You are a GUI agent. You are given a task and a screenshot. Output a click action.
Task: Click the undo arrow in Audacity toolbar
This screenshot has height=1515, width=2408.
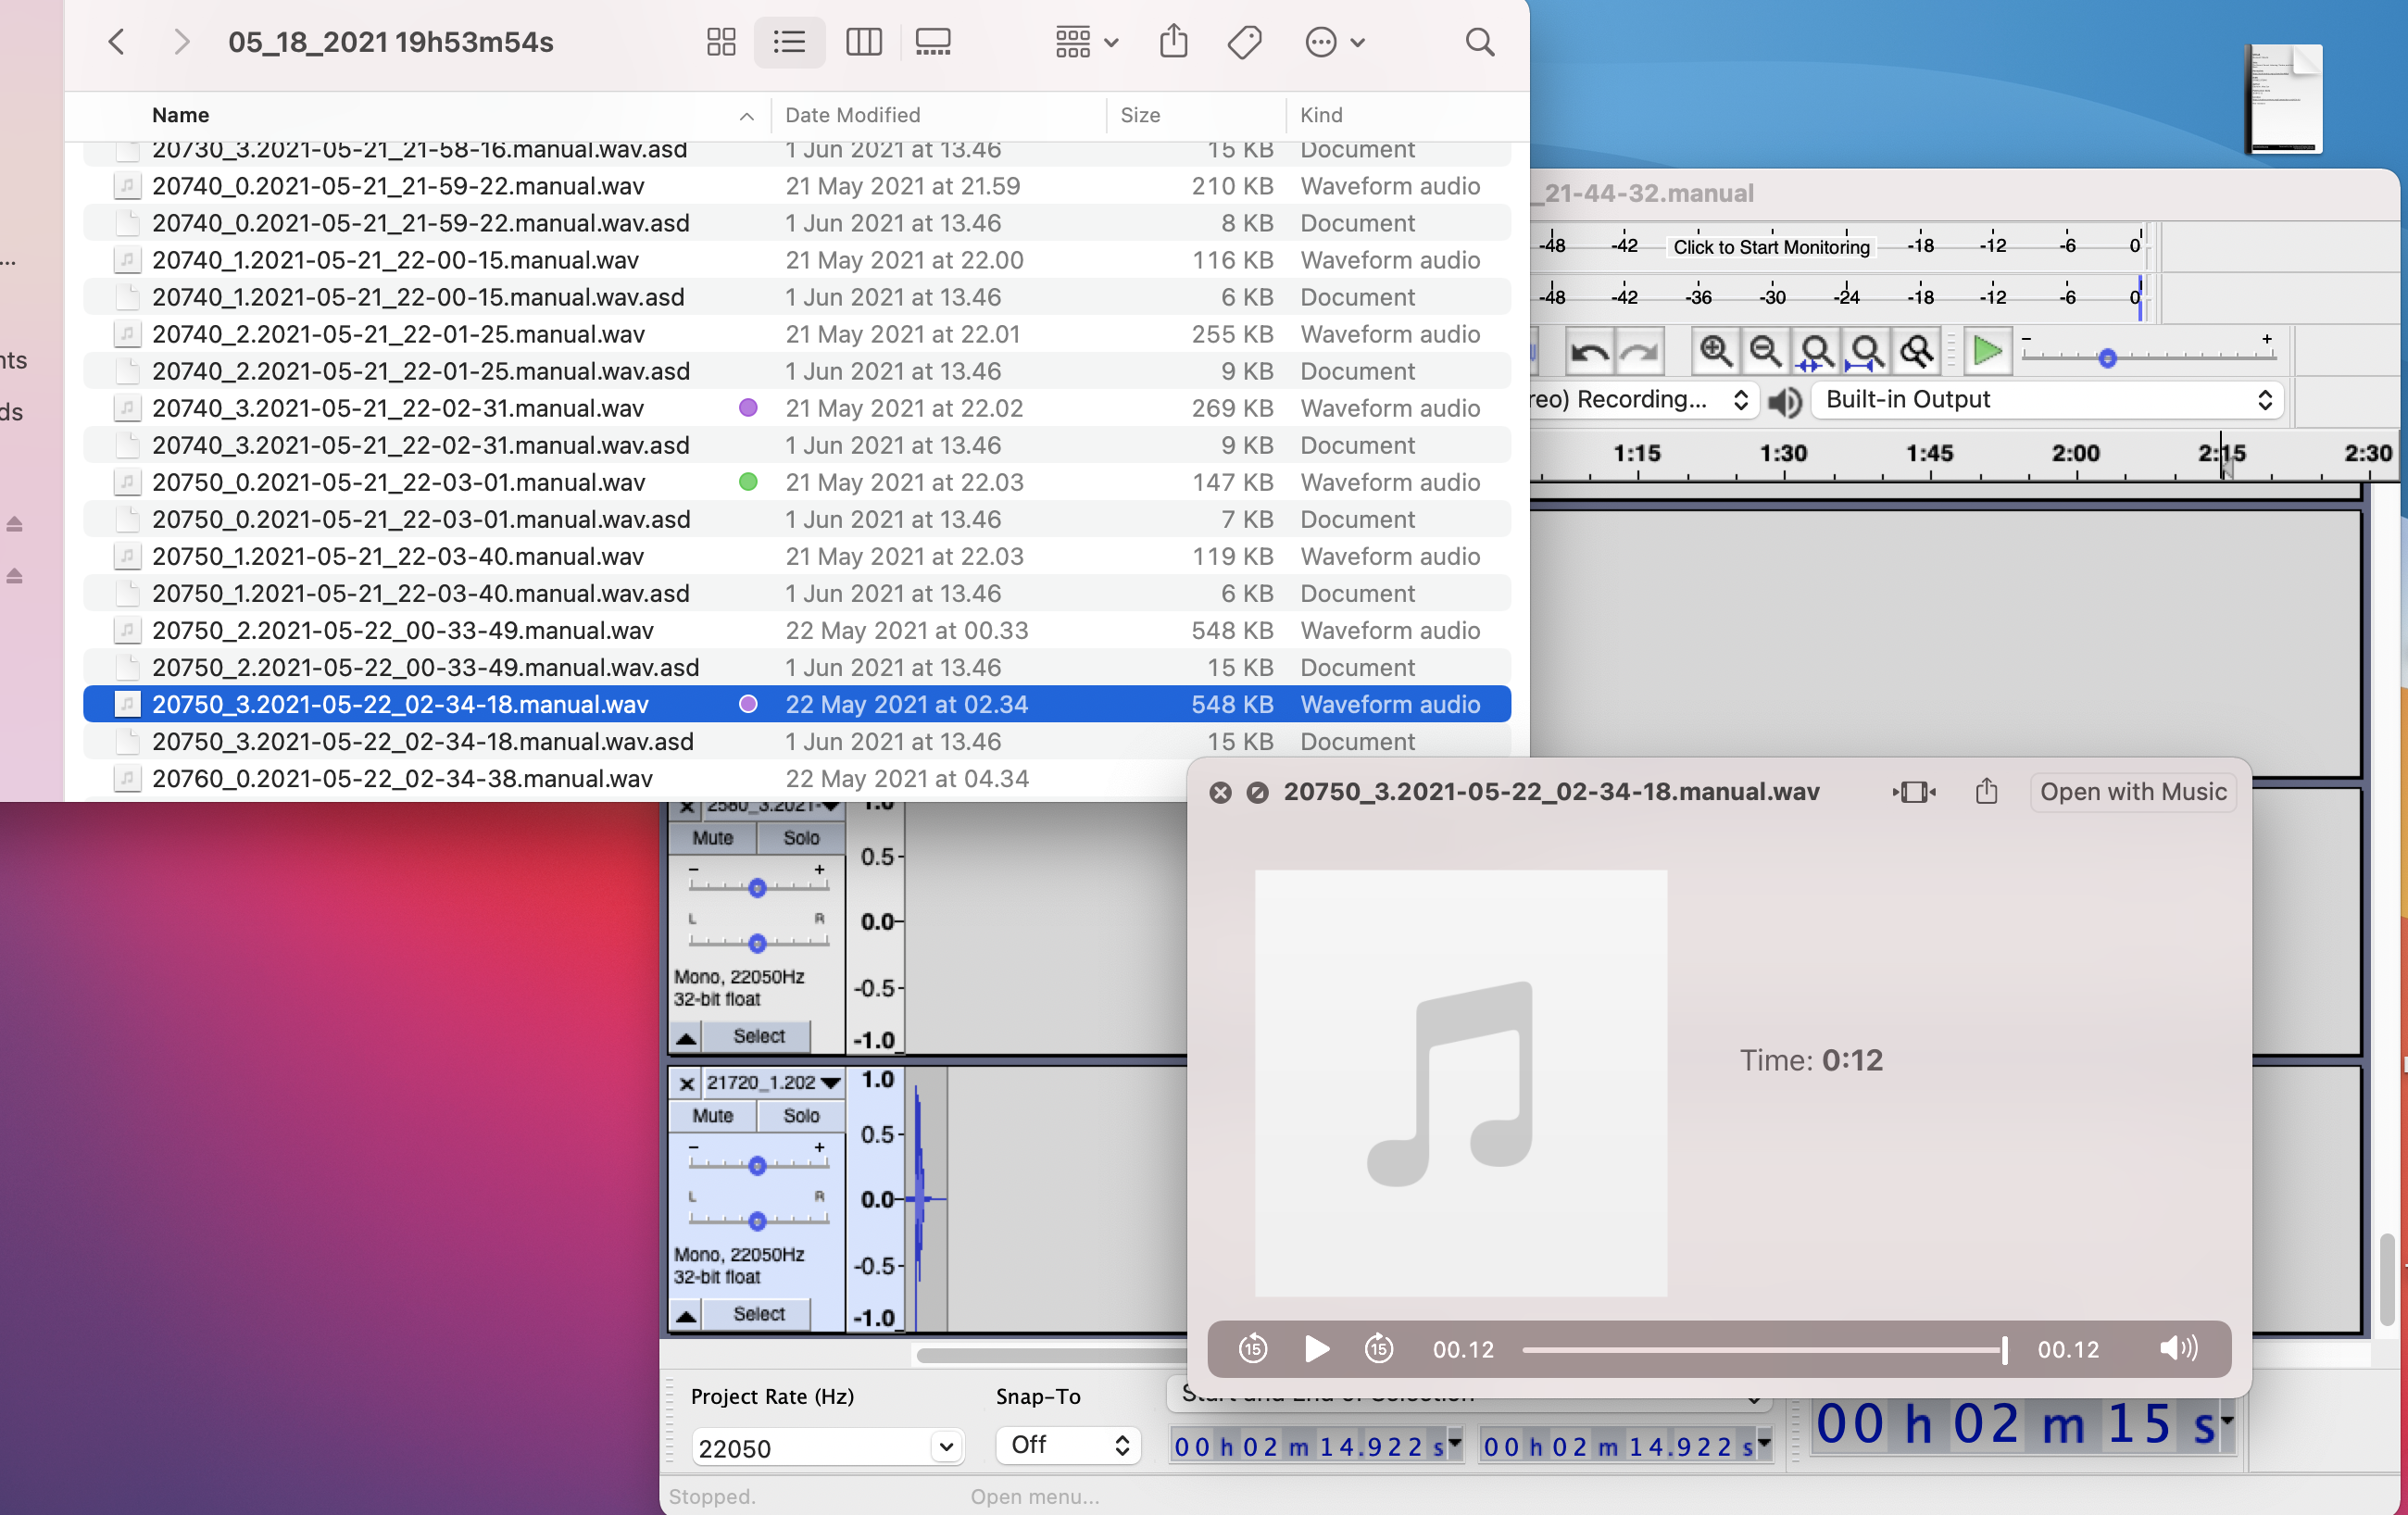[x=1589, y=352]
